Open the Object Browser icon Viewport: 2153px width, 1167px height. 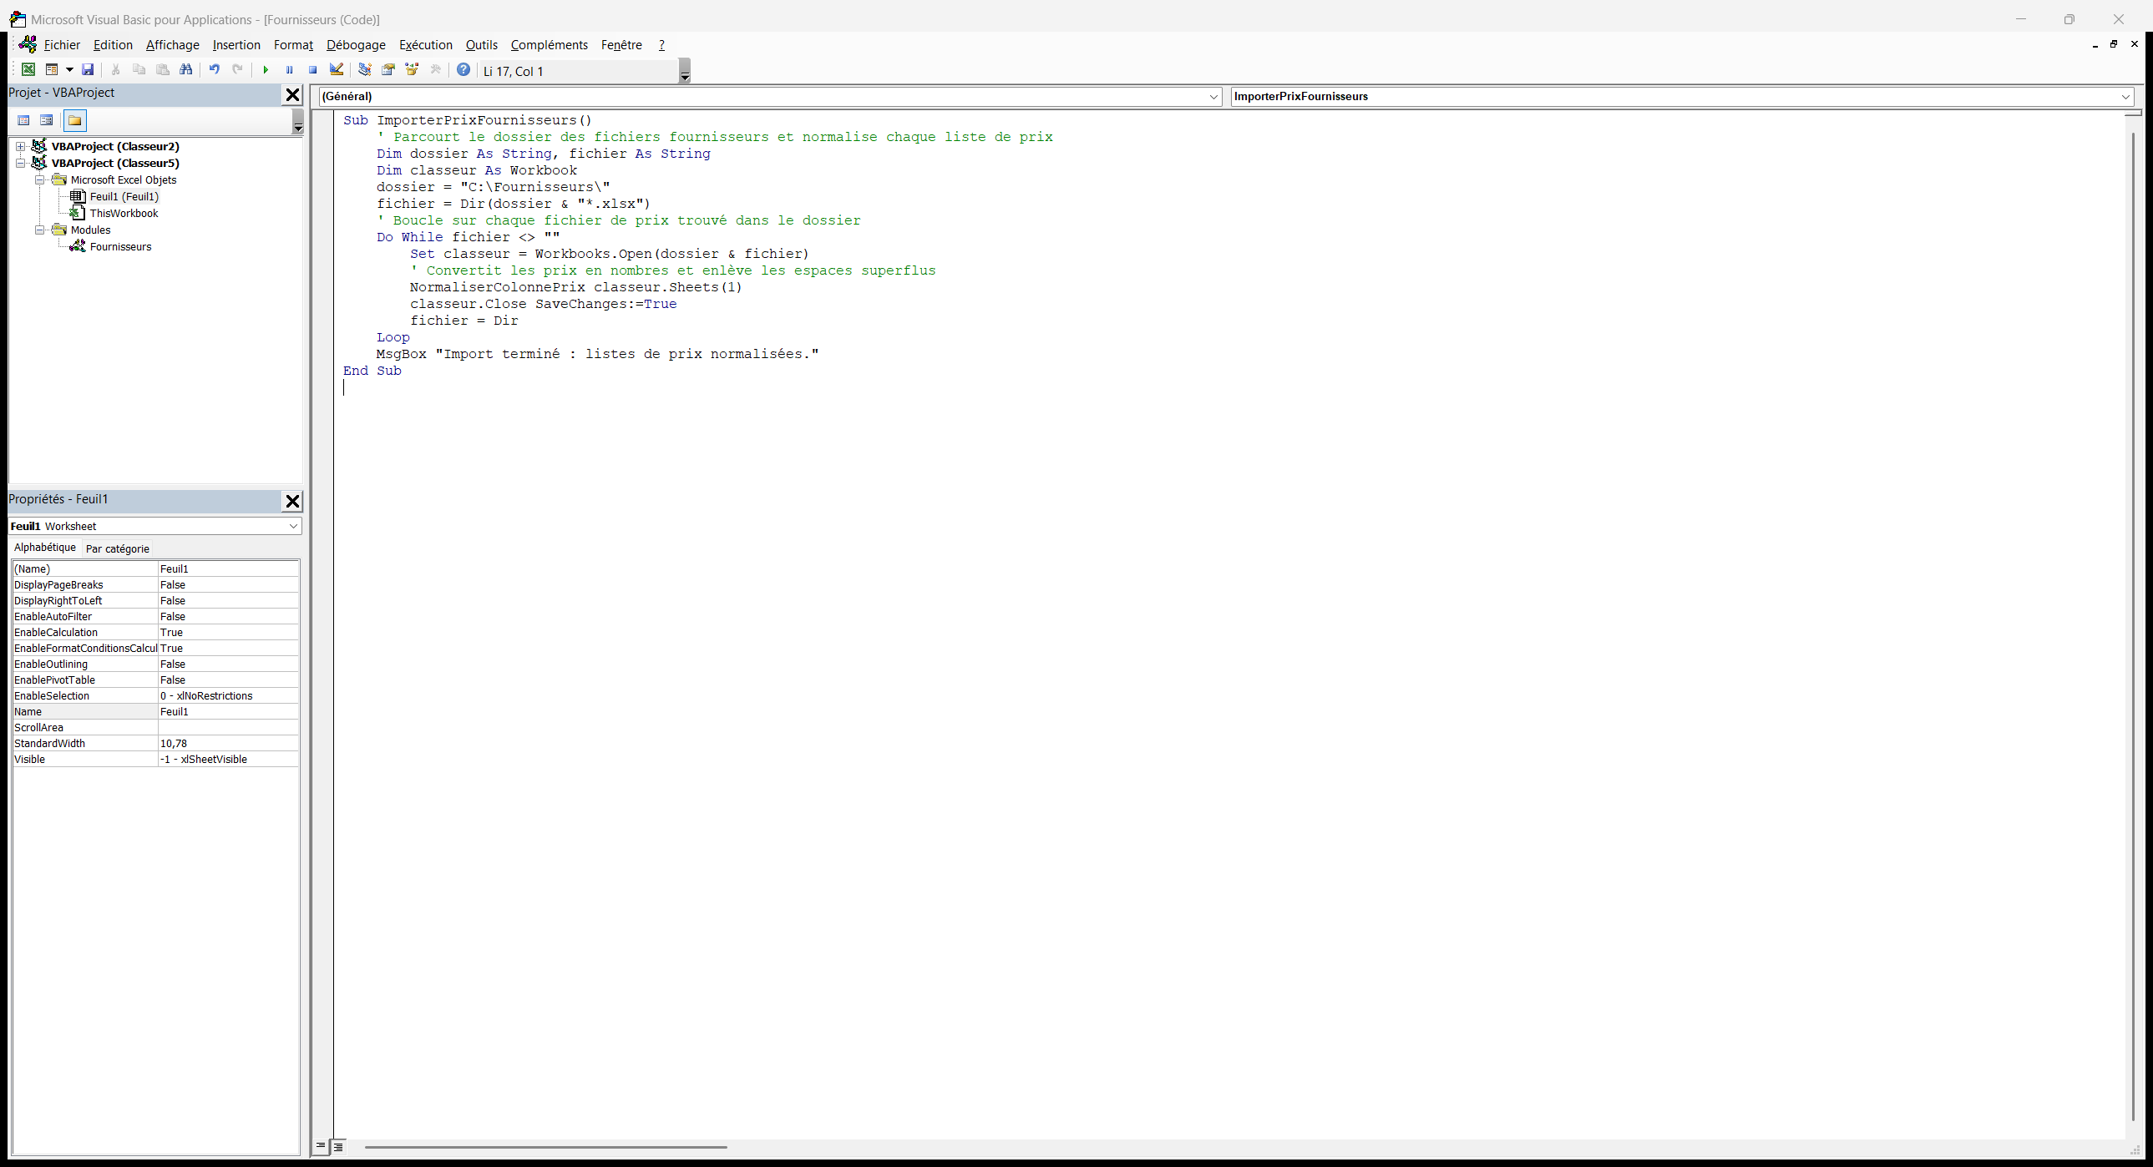point(412,70)
